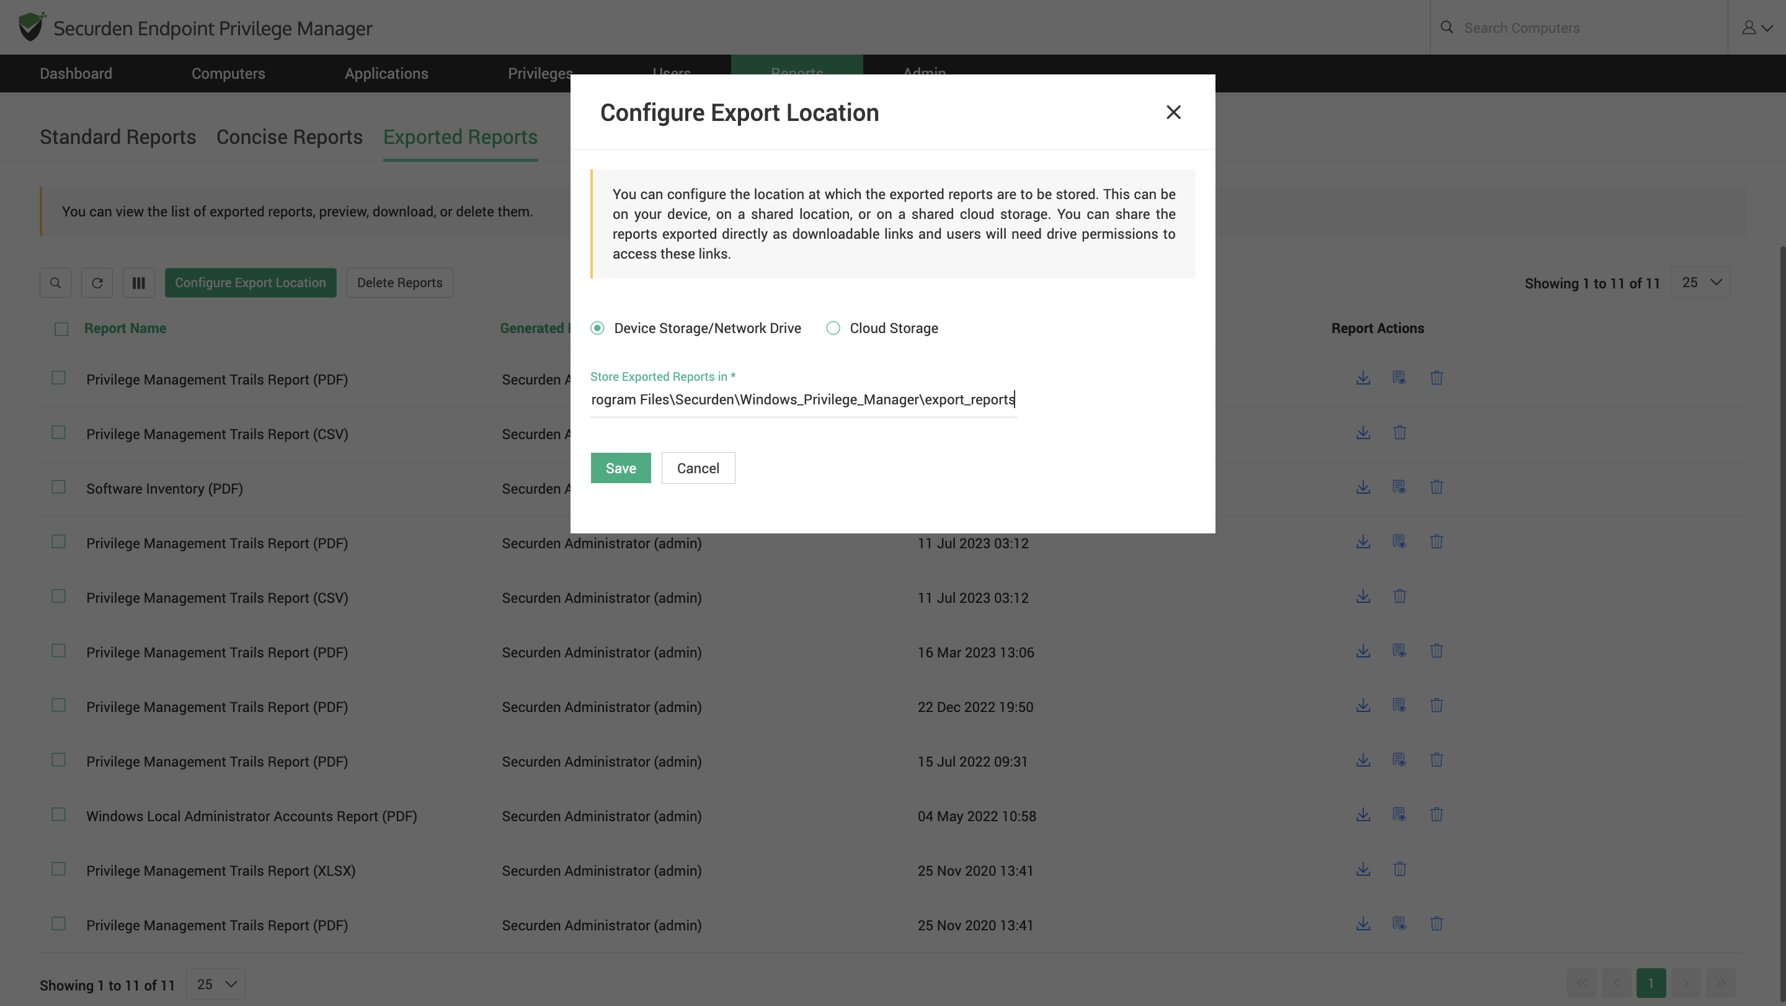1786x1006 pixels.
Task: Cancel the export location dialog
Action: pyautogui.click(x=698, y=468)
